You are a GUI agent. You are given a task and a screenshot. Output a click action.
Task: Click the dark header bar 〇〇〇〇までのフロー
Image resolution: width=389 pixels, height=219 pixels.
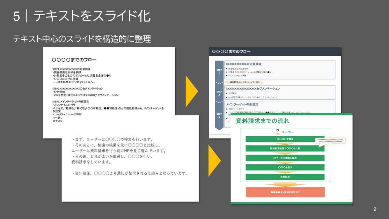[x=275, y=51]
